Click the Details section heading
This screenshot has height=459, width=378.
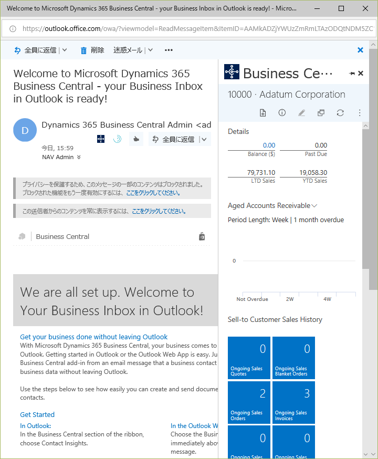[238, 131]
